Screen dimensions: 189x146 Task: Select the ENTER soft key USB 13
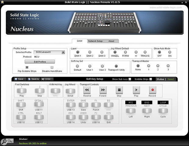71,105
